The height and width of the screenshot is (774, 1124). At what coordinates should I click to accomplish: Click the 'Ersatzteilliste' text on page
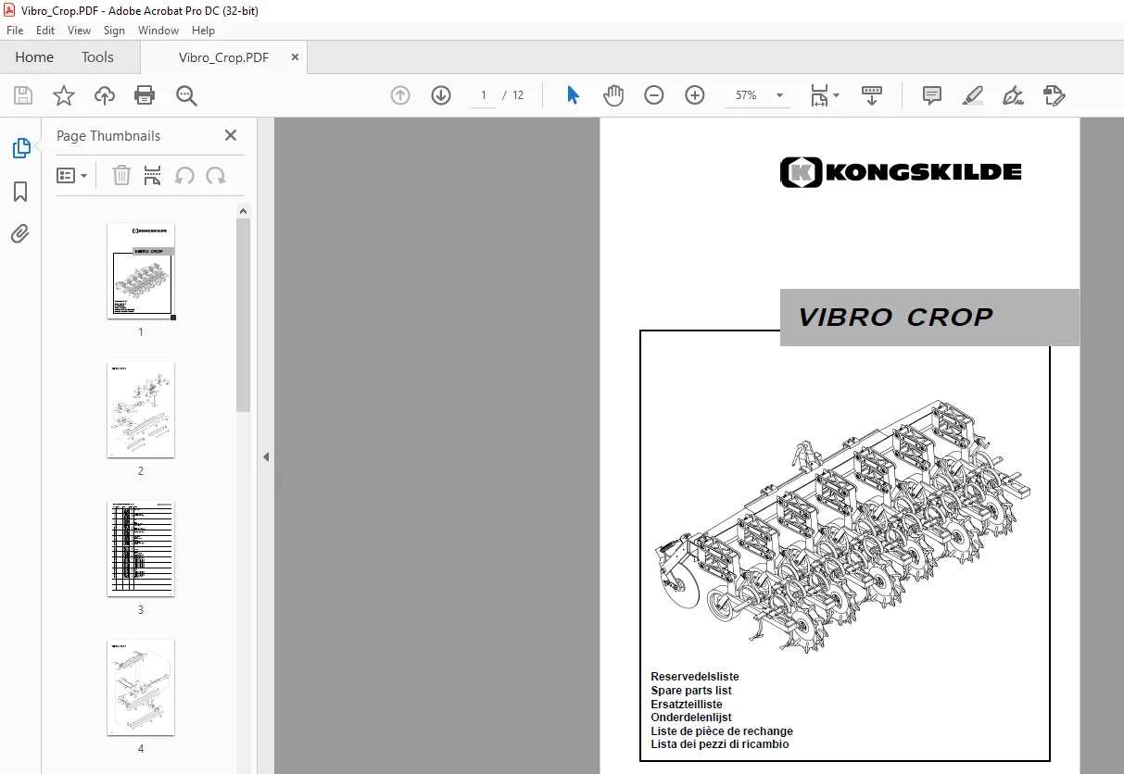click(687, 705)
